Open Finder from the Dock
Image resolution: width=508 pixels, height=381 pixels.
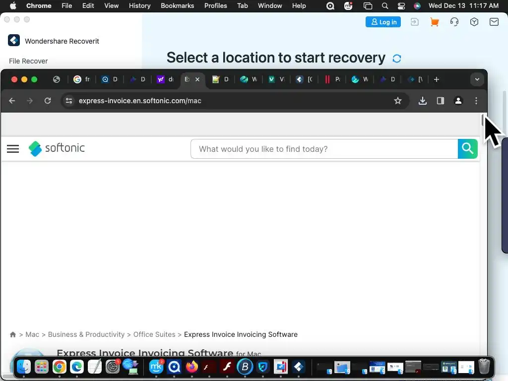coord(24,367)
